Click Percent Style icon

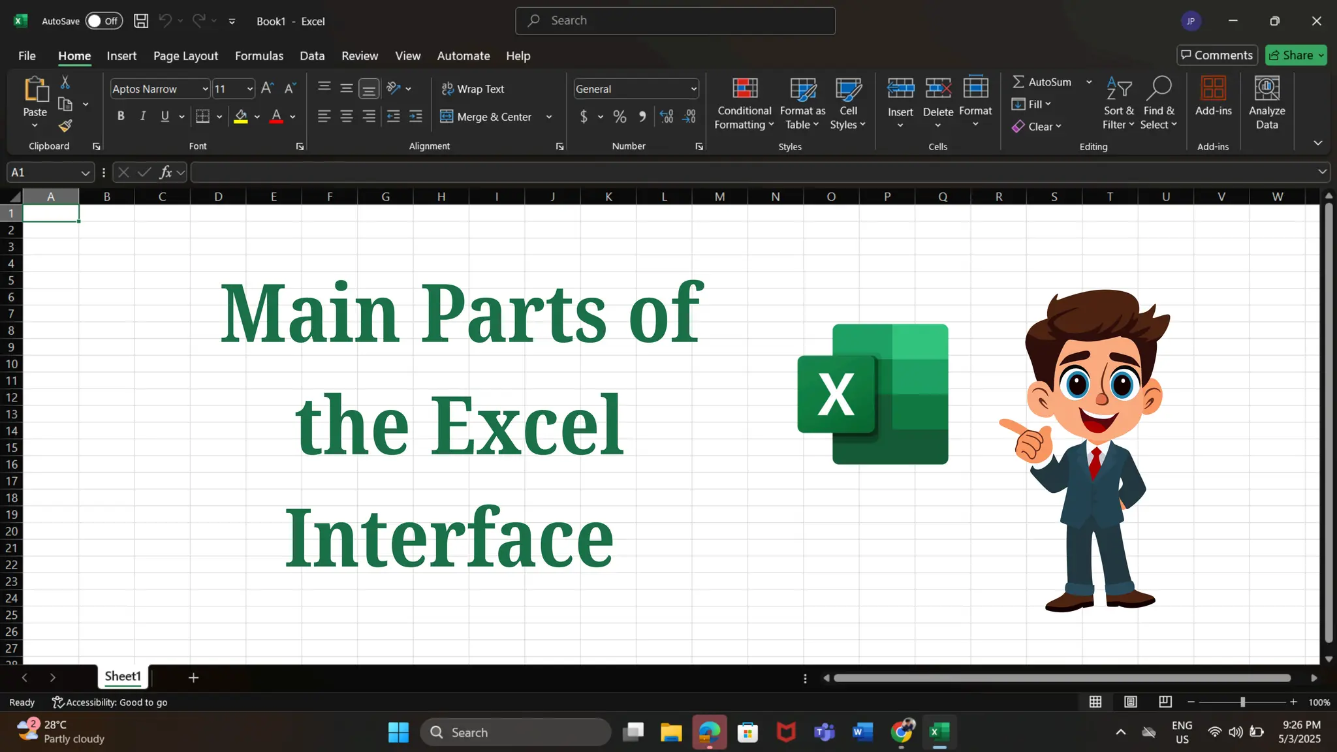pos(620,116)
